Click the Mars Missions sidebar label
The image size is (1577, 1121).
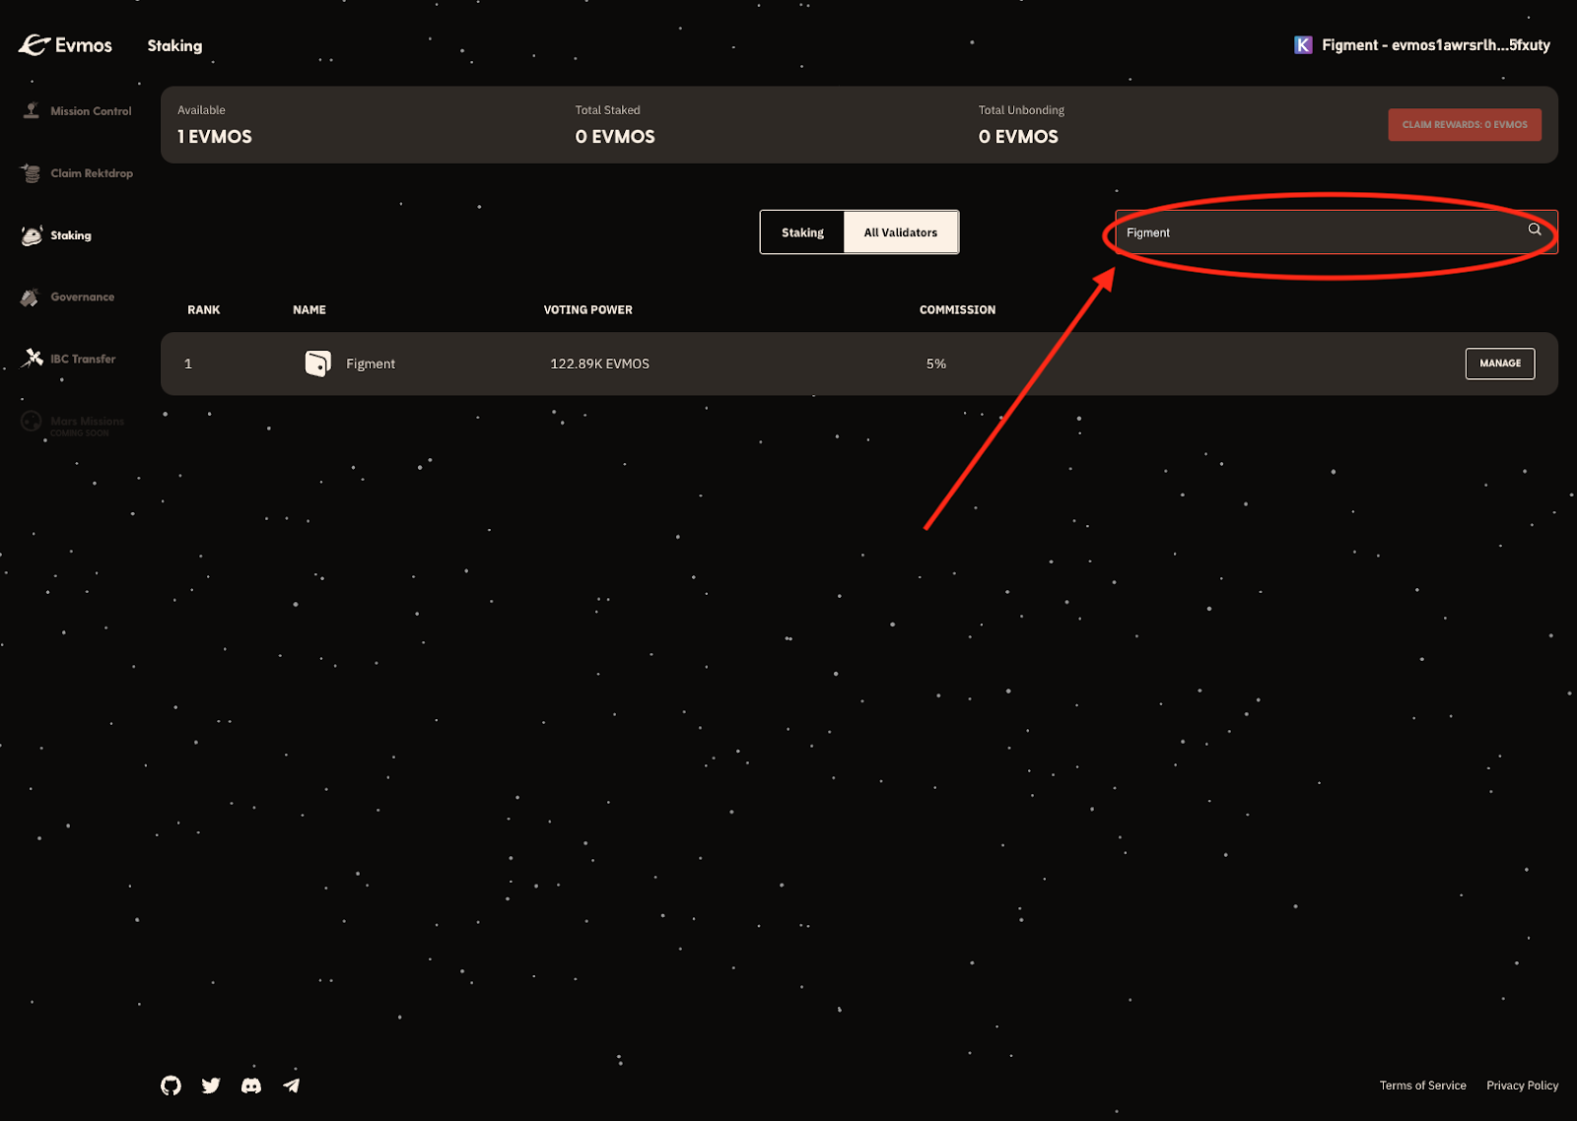(88, 422)
